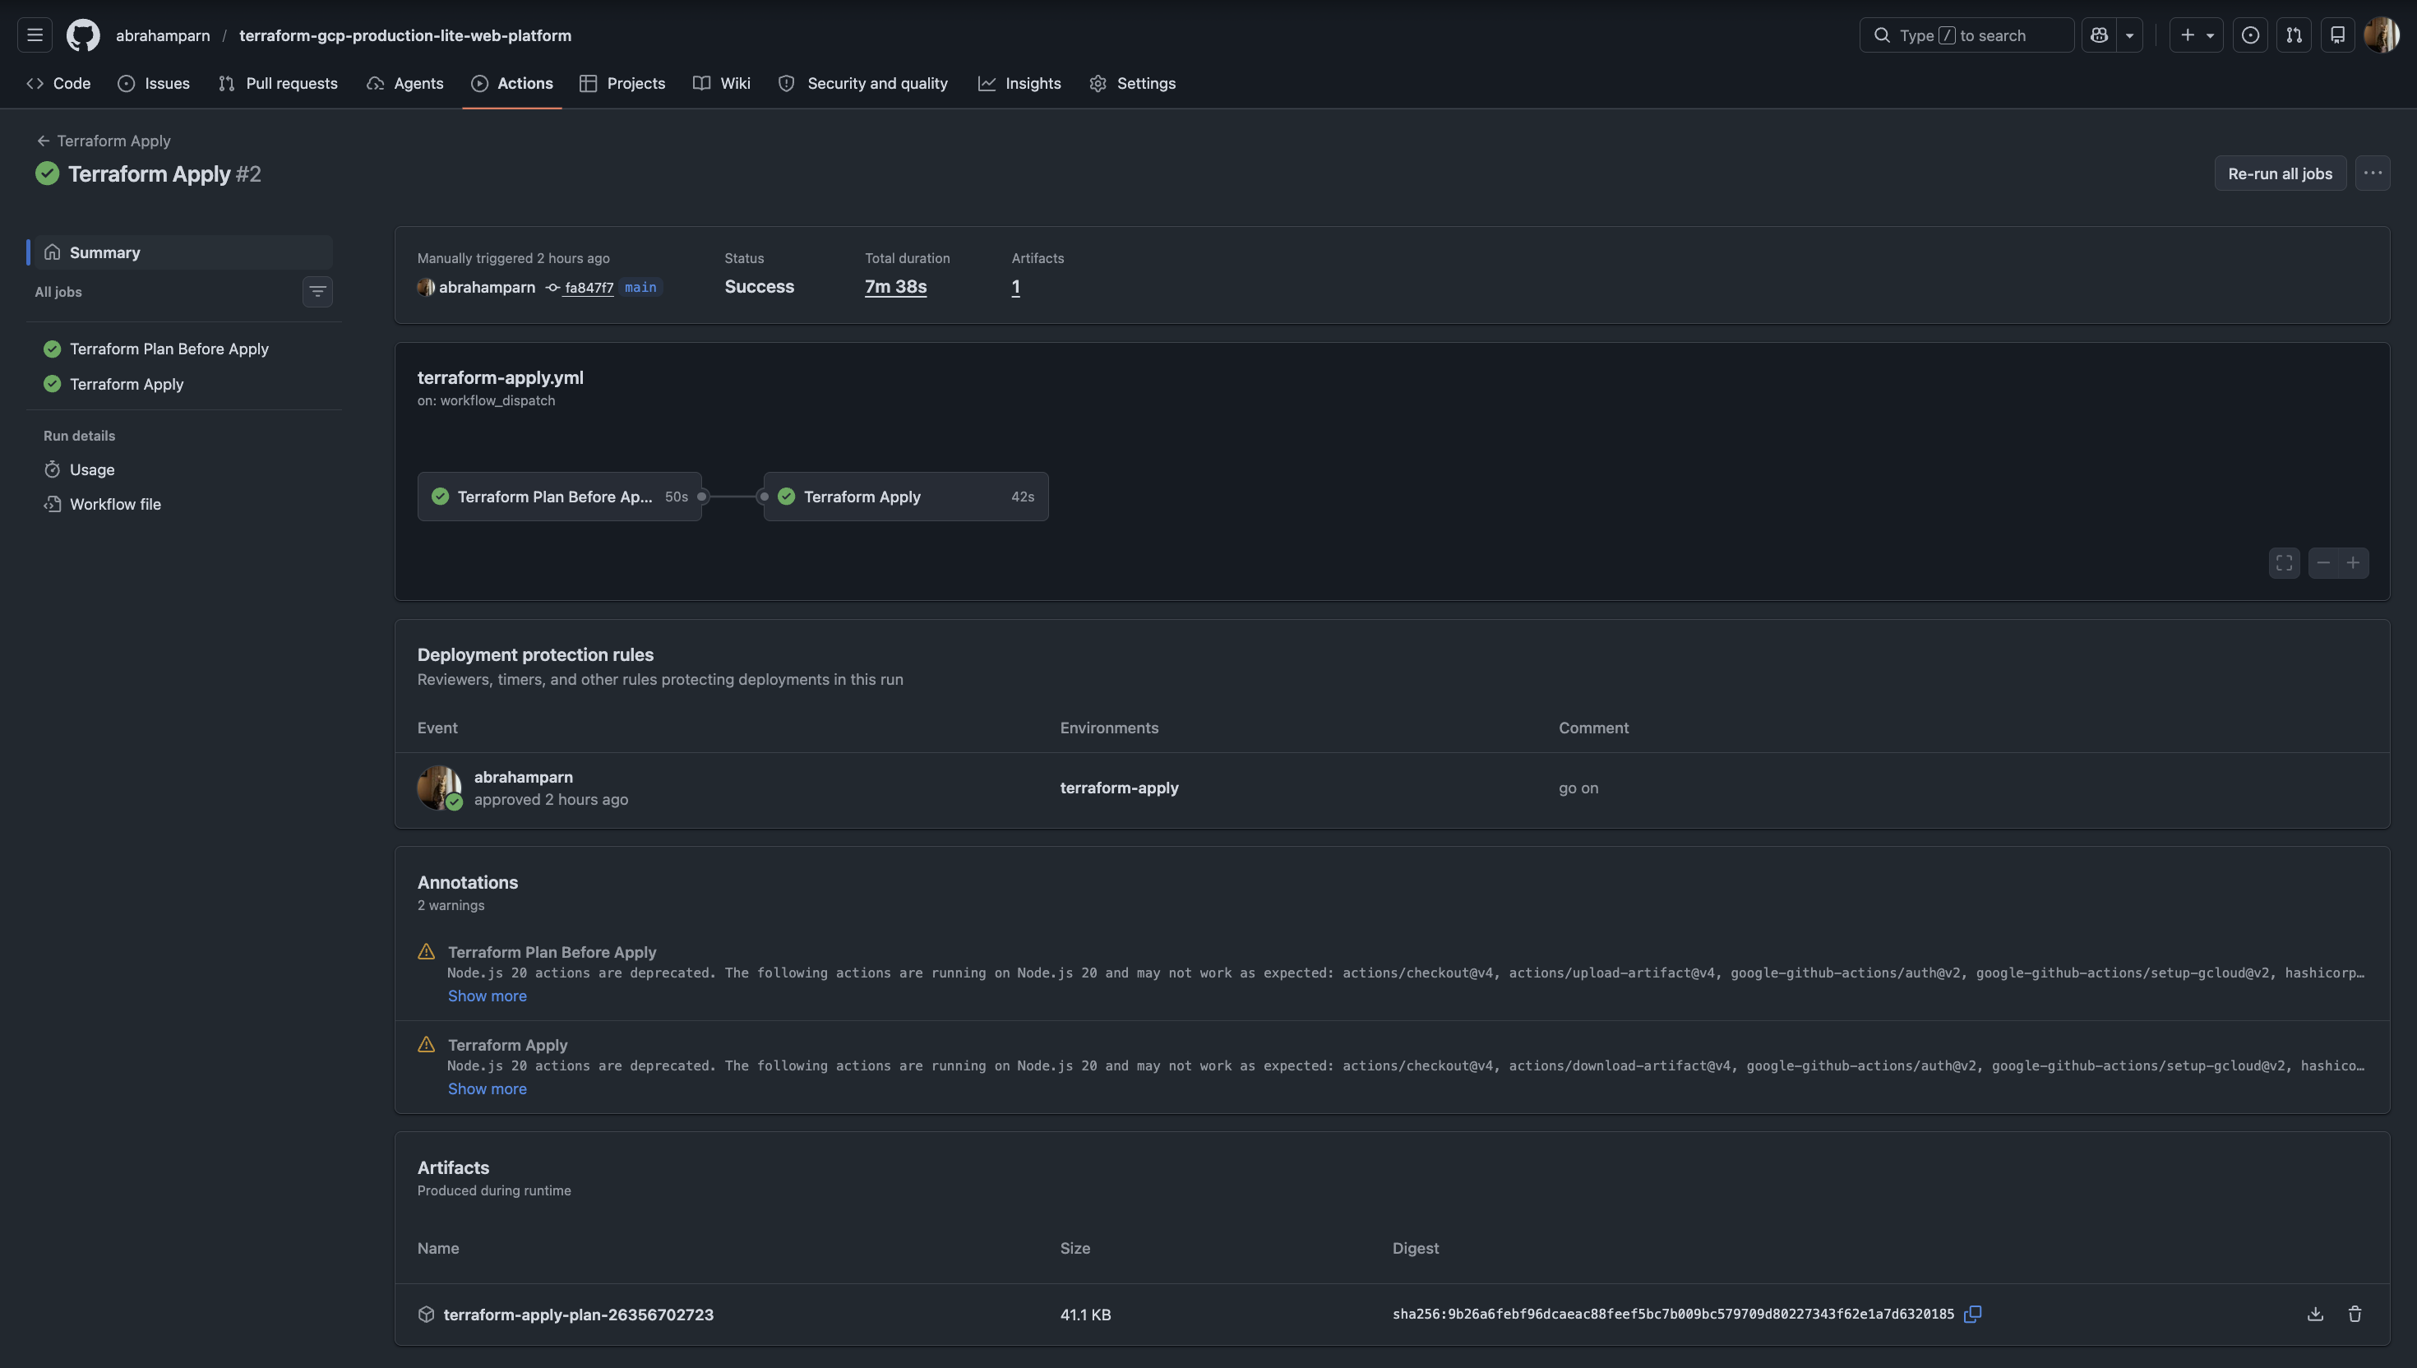The height and width of the screenshot is (1368, 2417).
Task: Open terraform-gcp-production-lite-web-platform repository link
Action: tap(404, 35)
